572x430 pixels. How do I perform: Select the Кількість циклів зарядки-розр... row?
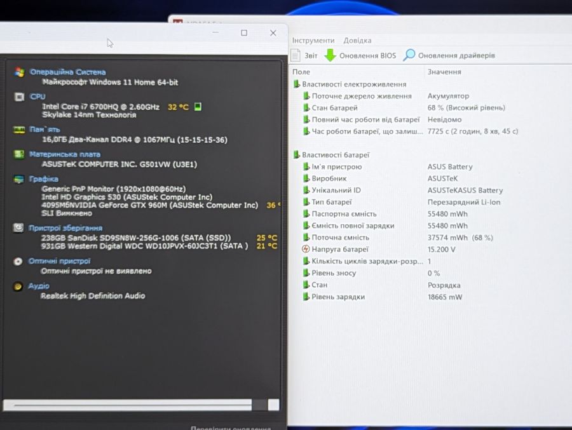[367, 261]
